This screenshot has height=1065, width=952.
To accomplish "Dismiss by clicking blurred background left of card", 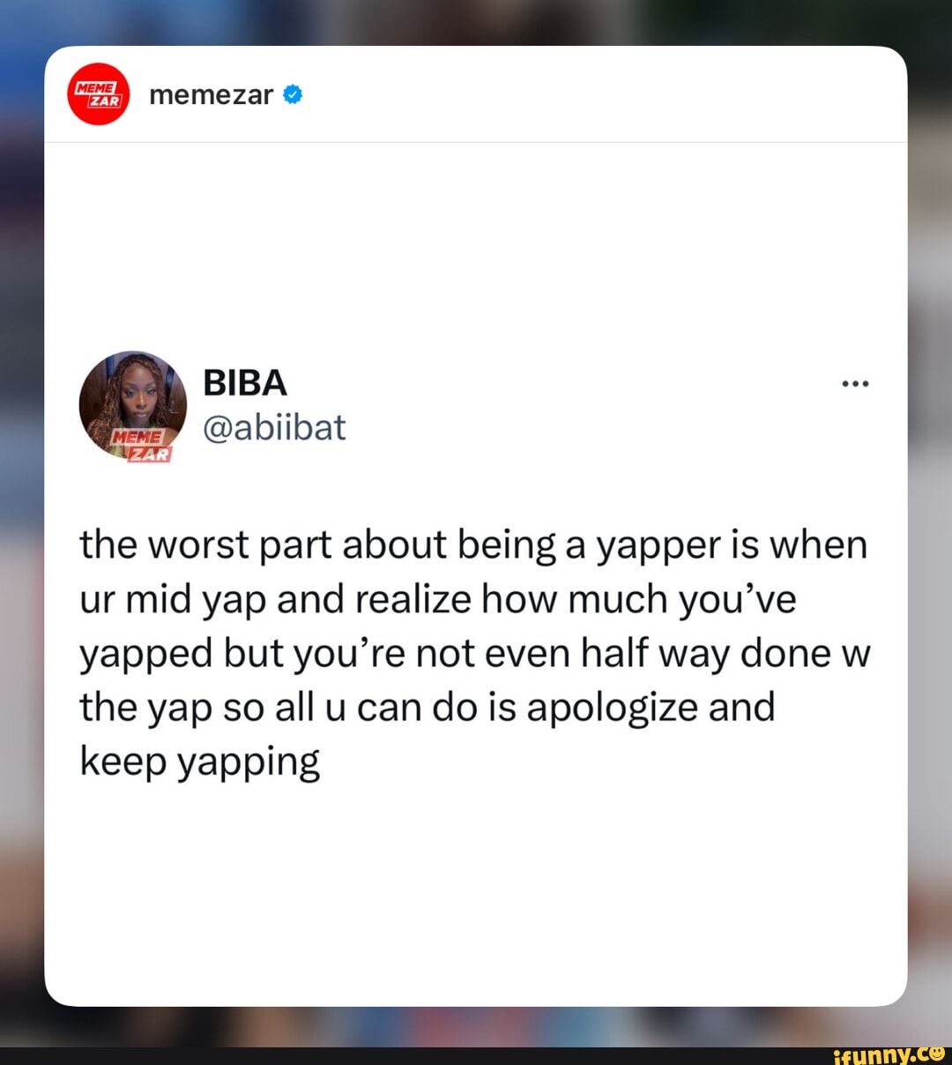I will (x=21, y=529).
